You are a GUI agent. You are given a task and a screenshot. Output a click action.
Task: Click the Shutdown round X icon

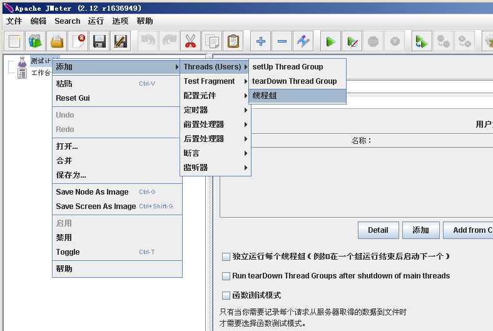click(x=395, y=41)
